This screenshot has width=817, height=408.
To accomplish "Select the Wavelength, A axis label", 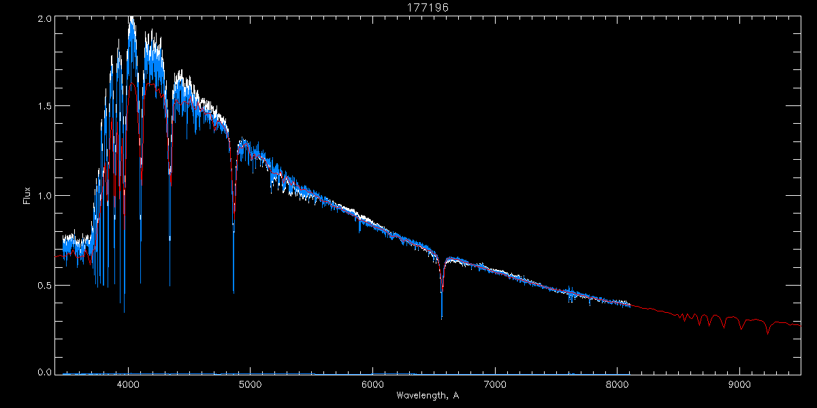I will tap(427, 395).
